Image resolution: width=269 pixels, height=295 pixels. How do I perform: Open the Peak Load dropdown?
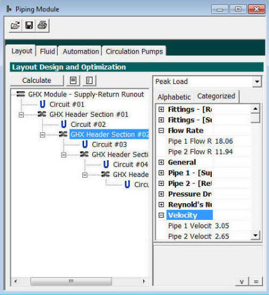pyautogui.click(x=257, y=82)
